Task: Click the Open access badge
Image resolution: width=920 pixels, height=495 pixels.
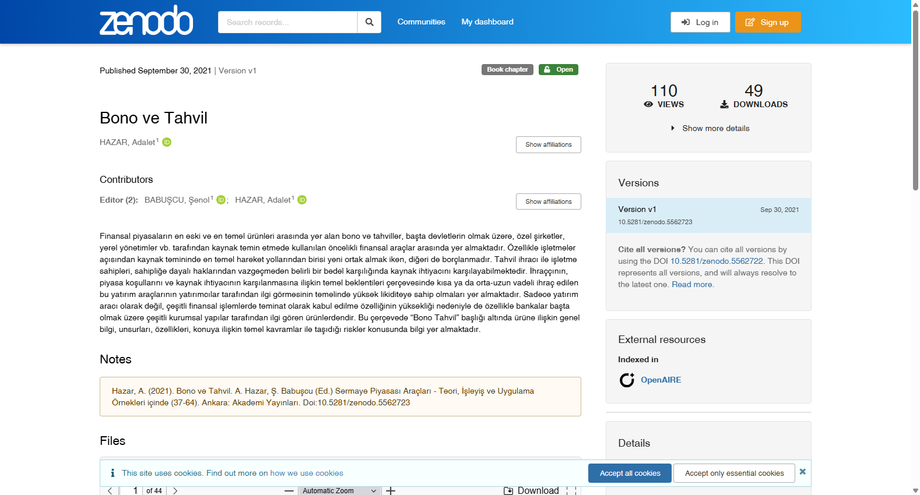Action: [559, 69]
